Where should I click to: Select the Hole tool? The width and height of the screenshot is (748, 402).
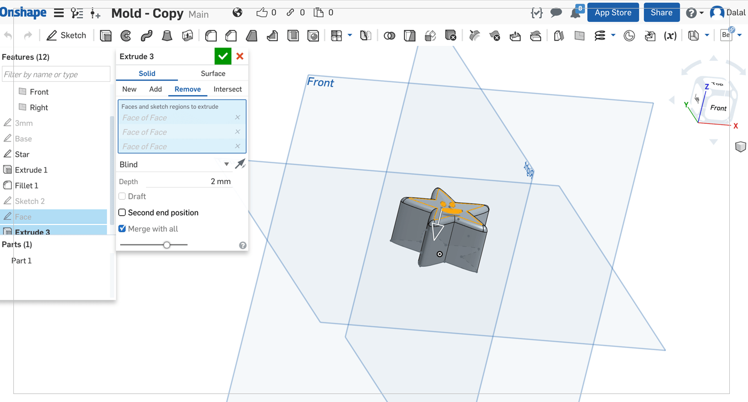coord(313,36)
